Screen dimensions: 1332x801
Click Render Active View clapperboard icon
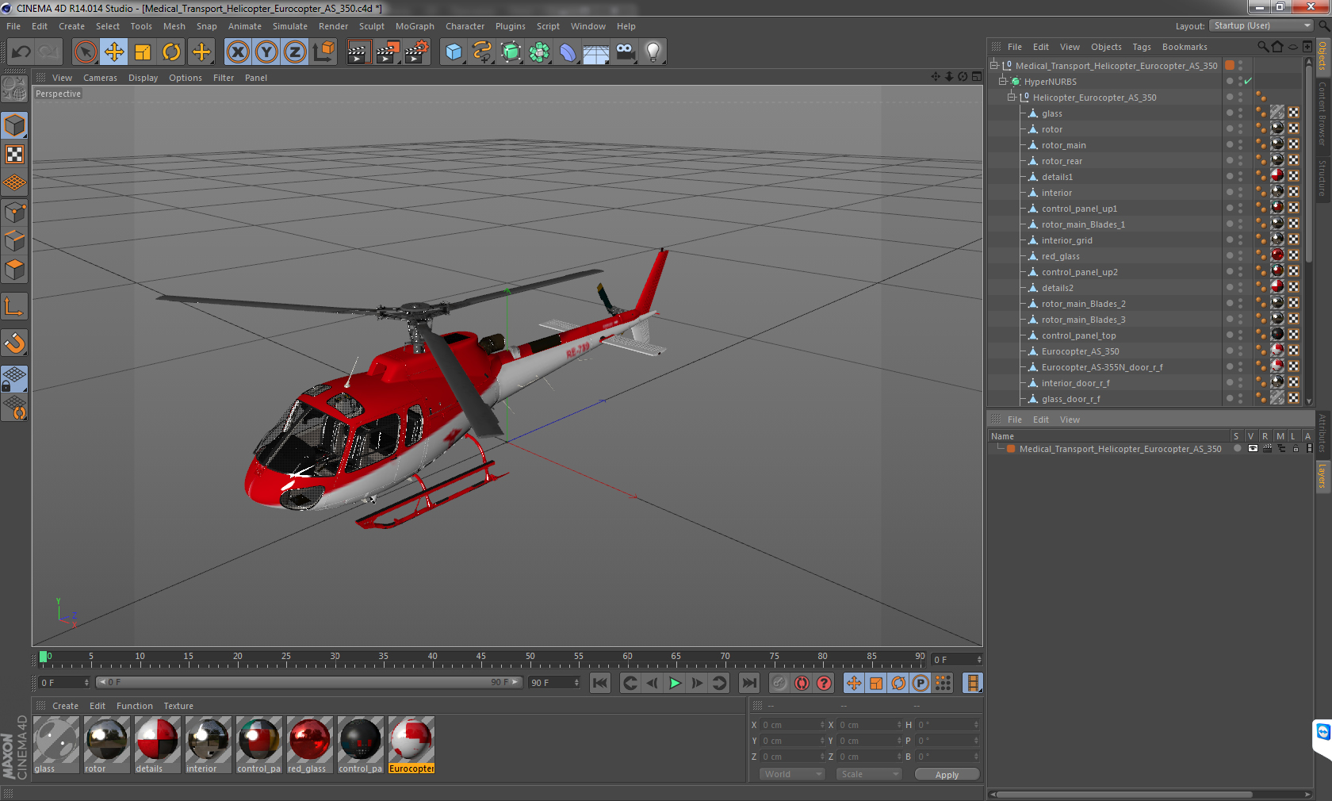[358, 52]
